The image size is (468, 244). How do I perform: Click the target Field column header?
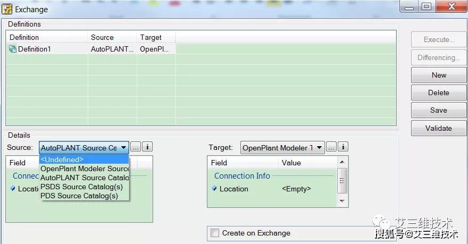243,163
